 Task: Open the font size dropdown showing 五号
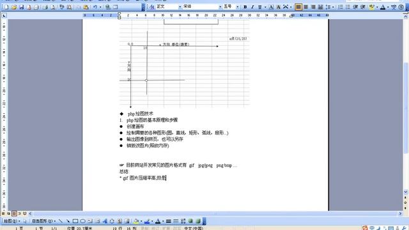tap(237, 7)
